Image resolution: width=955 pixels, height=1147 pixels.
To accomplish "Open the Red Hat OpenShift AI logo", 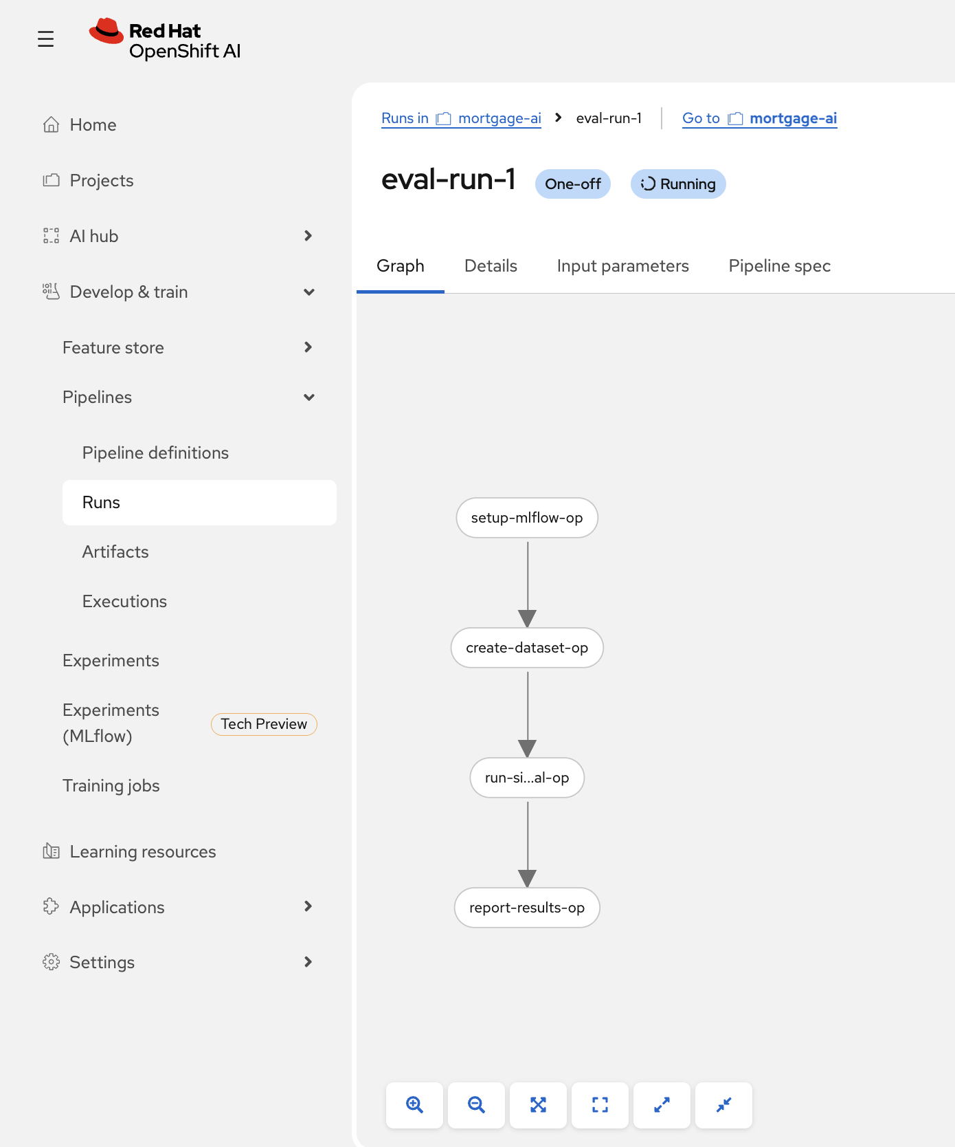I will (165, 40).
